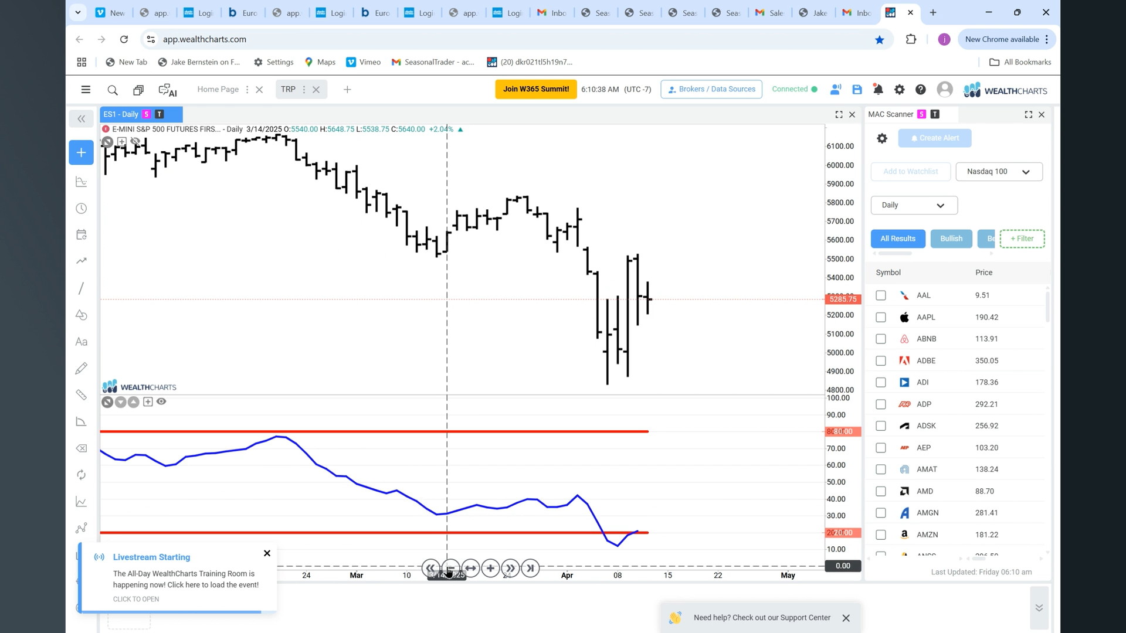This screenshot has width=1126, height=633.
Task: Open the alerts bell icon
Action: (878, 89)
